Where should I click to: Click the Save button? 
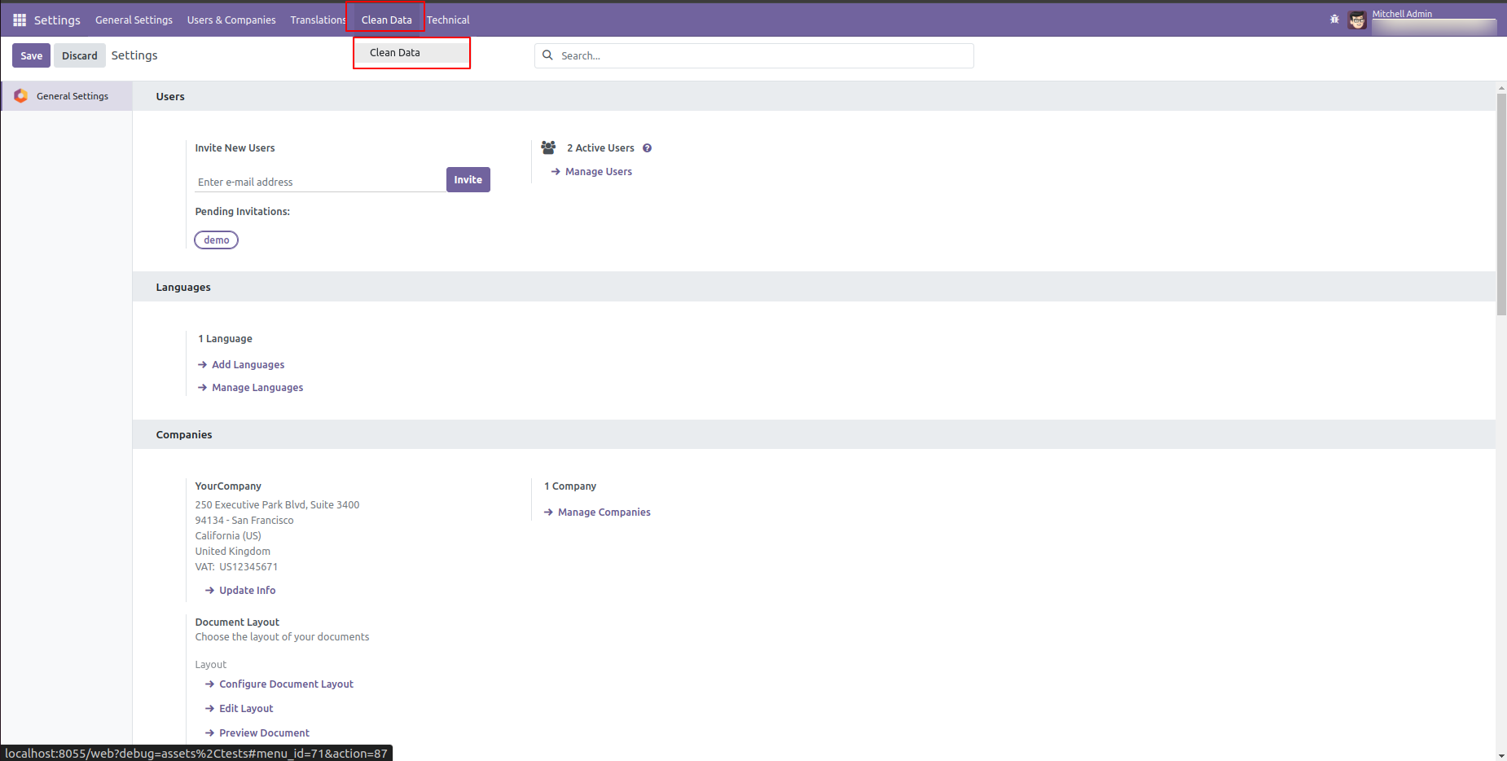tap(31, 55)
